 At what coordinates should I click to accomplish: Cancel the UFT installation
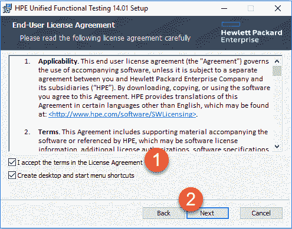tap(261, 213)
